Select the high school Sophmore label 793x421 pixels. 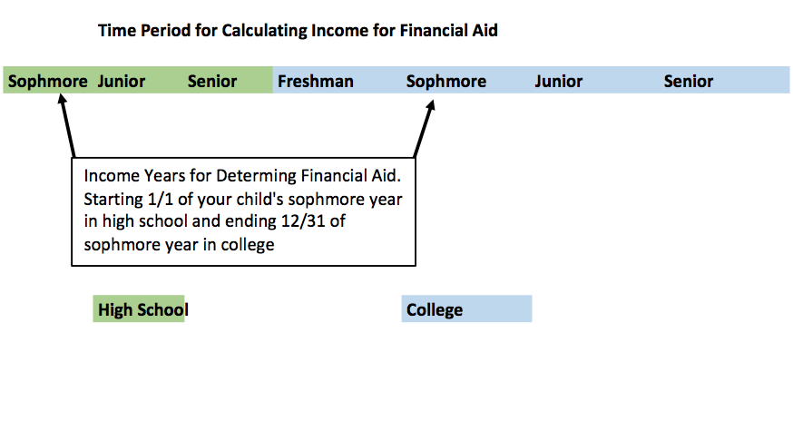tap(47, 81)
